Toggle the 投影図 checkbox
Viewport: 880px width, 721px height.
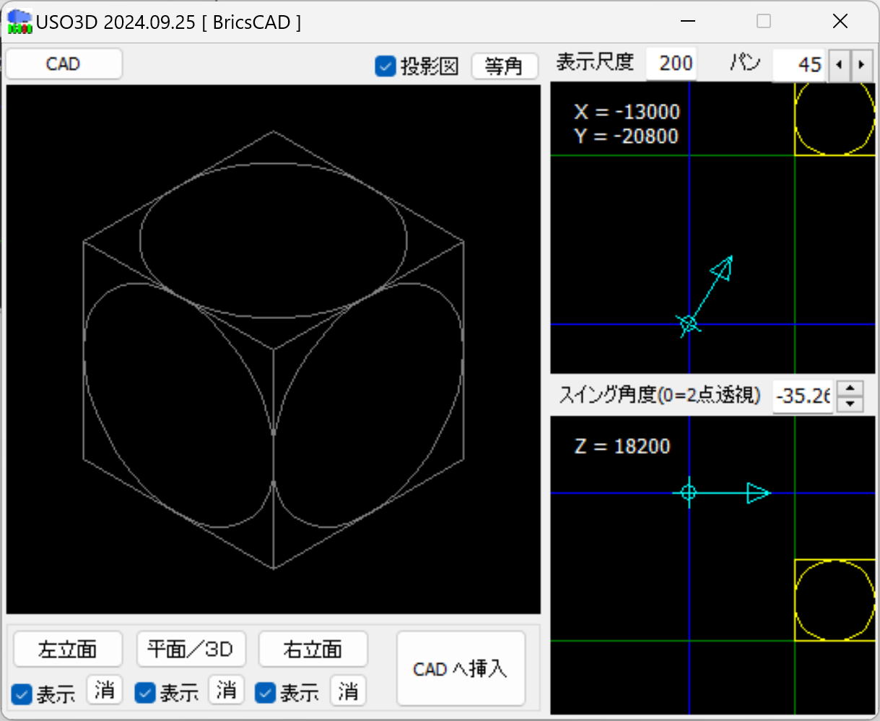385,66
